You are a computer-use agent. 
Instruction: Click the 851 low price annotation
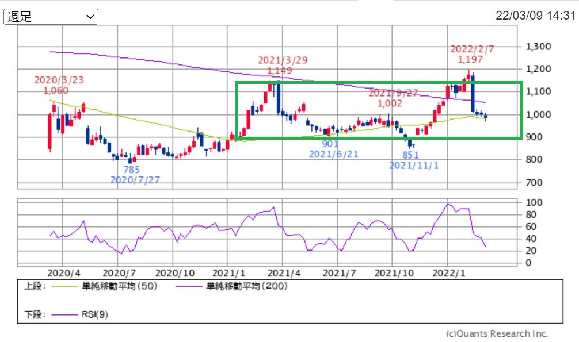point(410,155)
